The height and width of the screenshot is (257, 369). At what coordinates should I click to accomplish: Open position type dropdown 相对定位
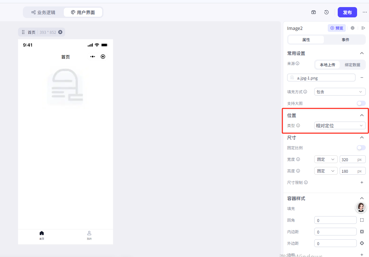pyautogui.click(x=340, y=125)
